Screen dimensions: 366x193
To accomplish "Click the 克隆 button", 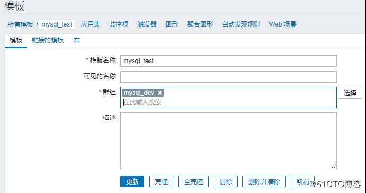I will click(161, 181).
